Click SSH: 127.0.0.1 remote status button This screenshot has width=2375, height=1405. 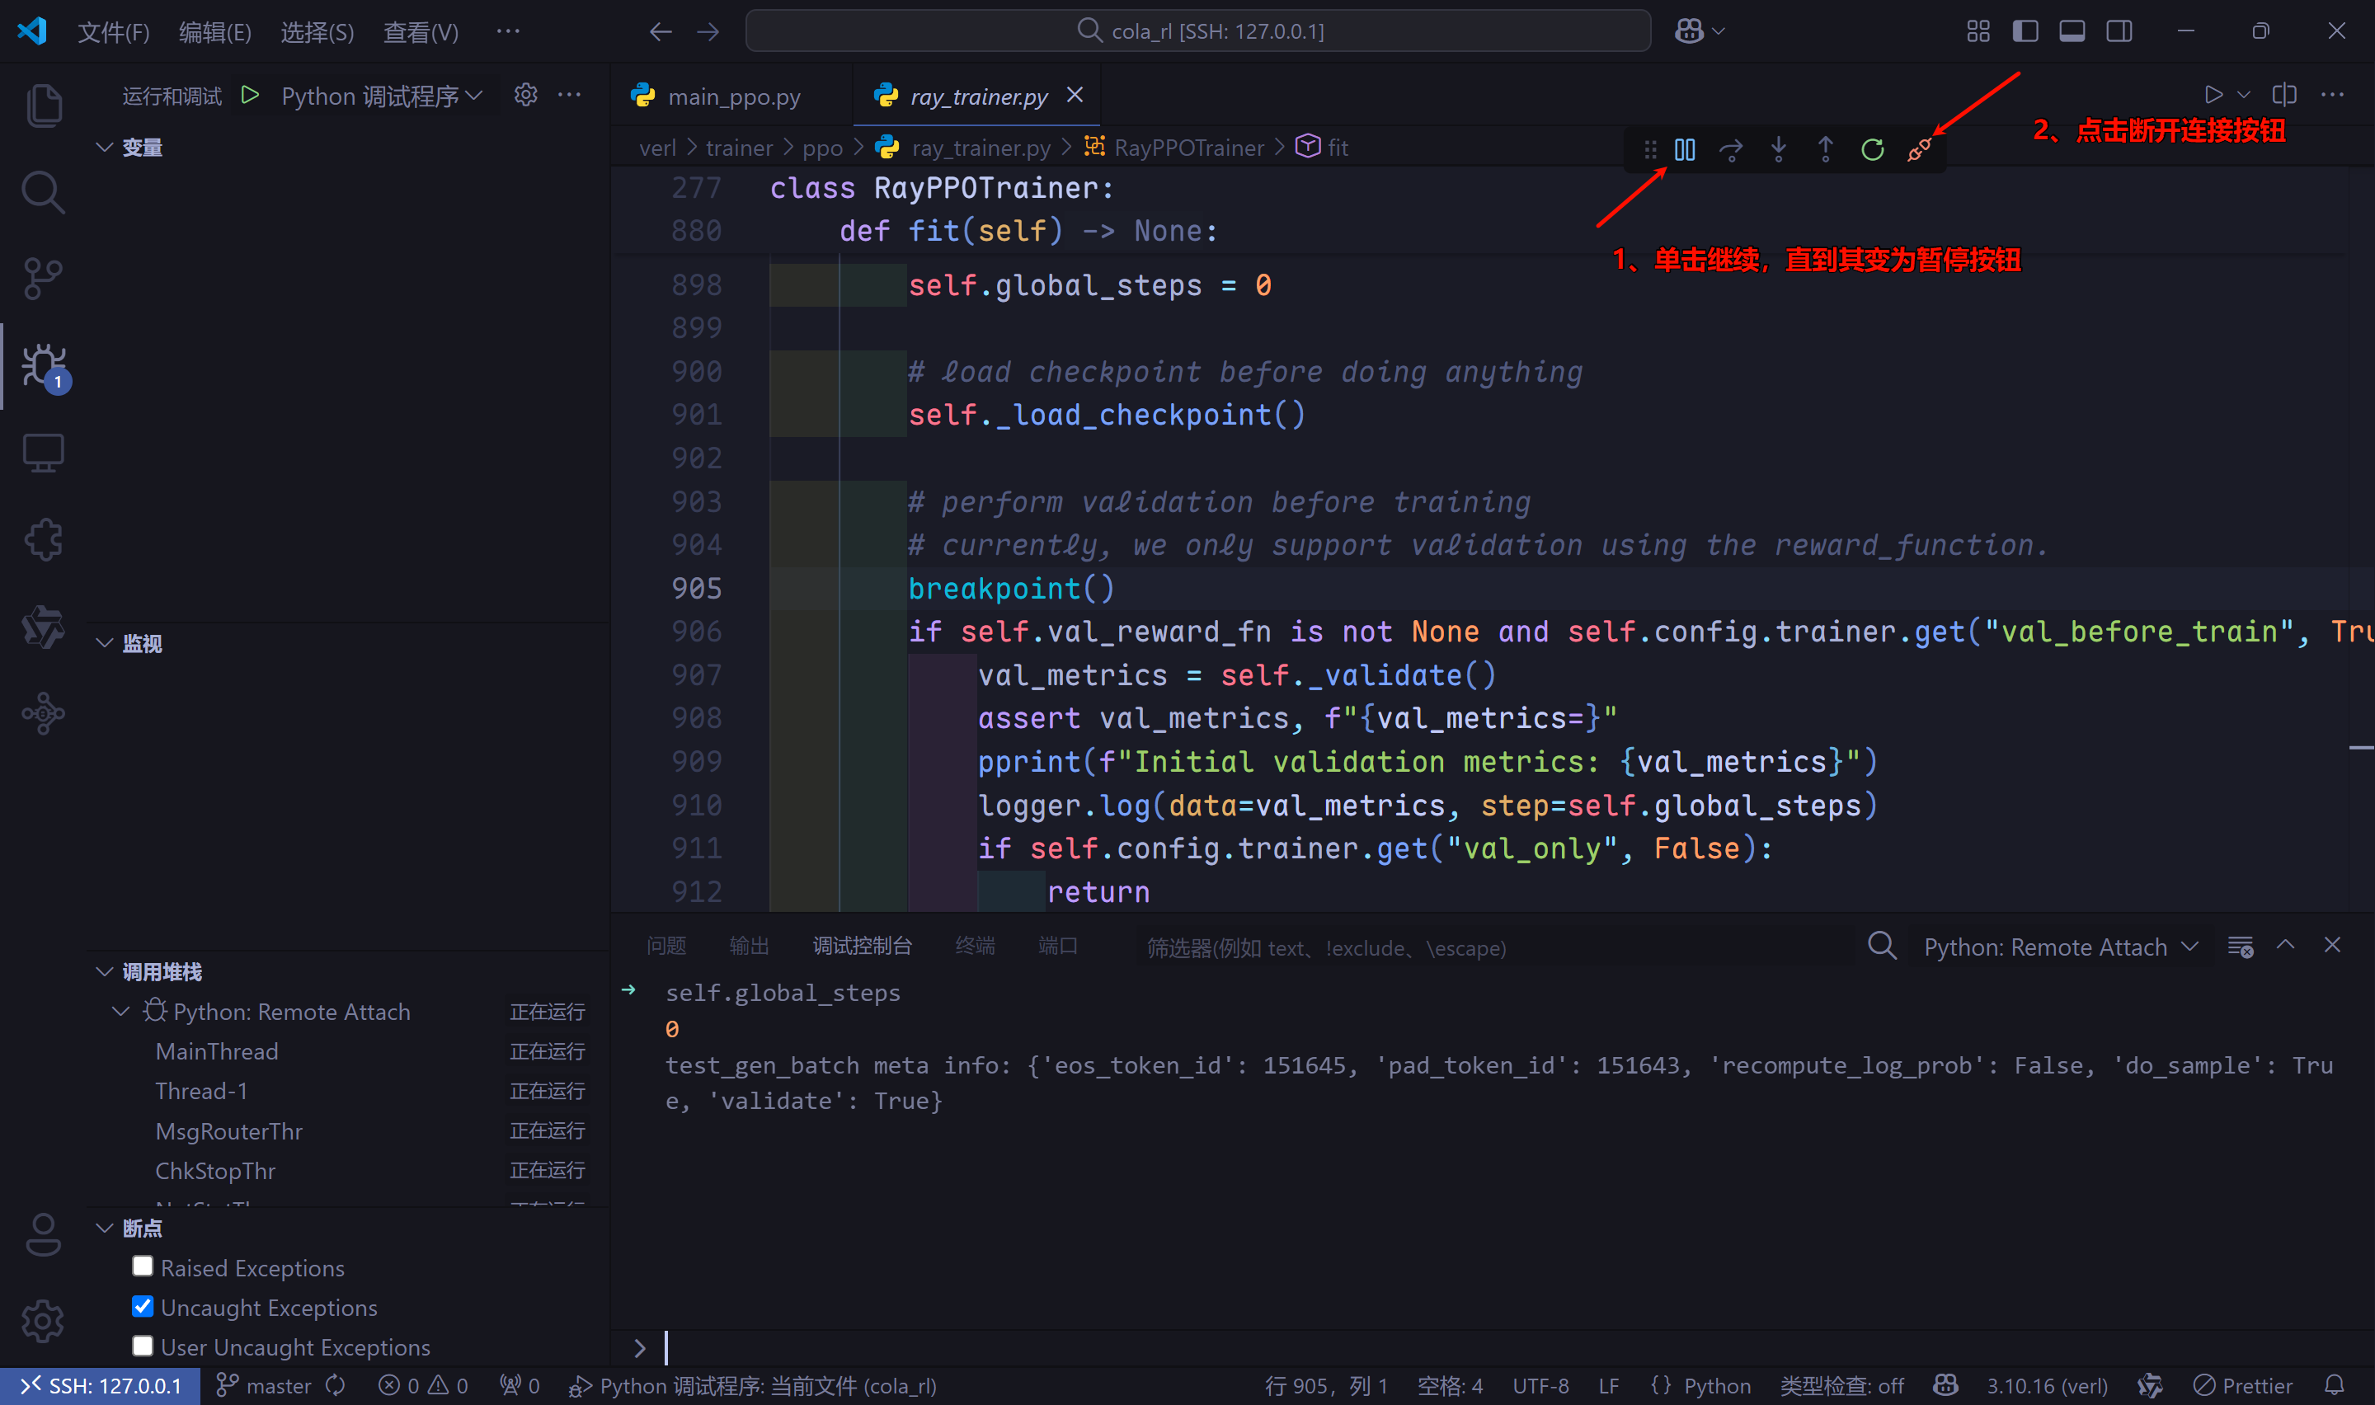pos(101,1386)
